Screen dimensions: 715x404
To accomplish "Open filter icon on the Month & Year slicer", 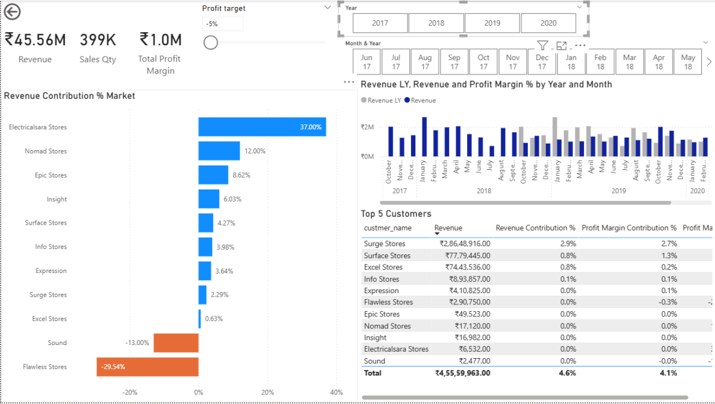I will 542,45.
